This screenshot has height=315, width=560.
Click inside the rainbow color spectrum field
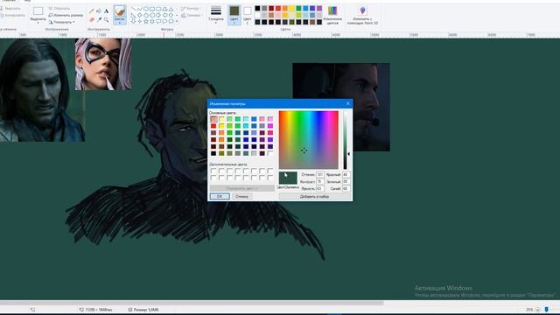309,140
